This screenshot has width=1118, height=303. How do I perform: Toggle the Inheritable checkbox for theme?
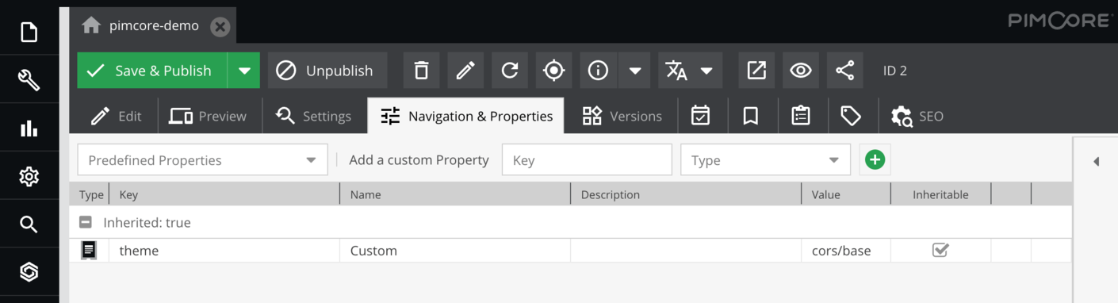940,250
